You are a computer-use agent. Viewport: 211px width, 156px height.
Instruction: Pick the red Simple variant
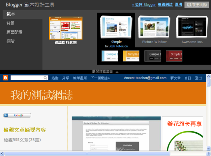pos(174,56)
